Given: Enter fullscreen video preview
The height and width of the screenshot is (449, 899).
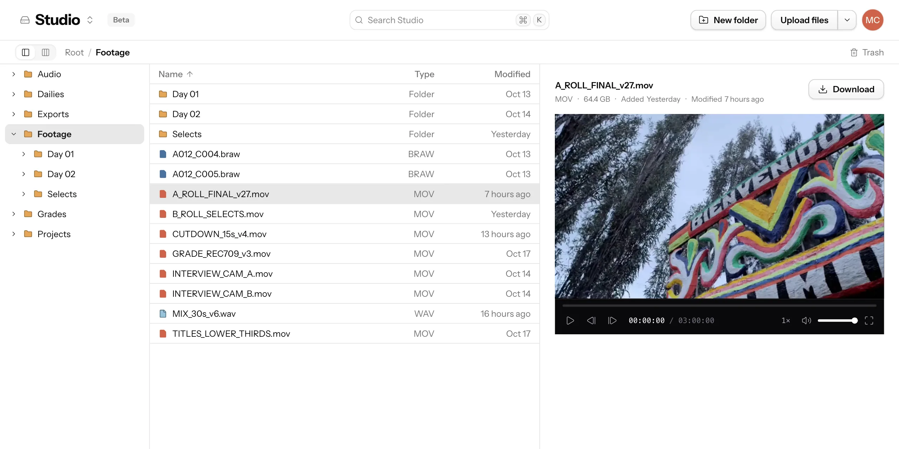Looking at the screenshot, I should pyautogui.click(x=869, y=321).
